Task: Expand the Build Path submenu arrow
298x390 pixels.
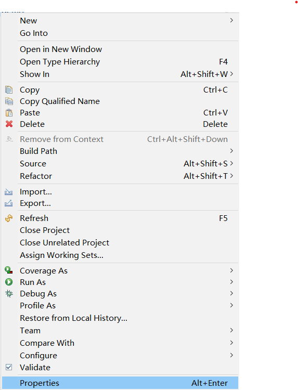Action: point(231,151)
